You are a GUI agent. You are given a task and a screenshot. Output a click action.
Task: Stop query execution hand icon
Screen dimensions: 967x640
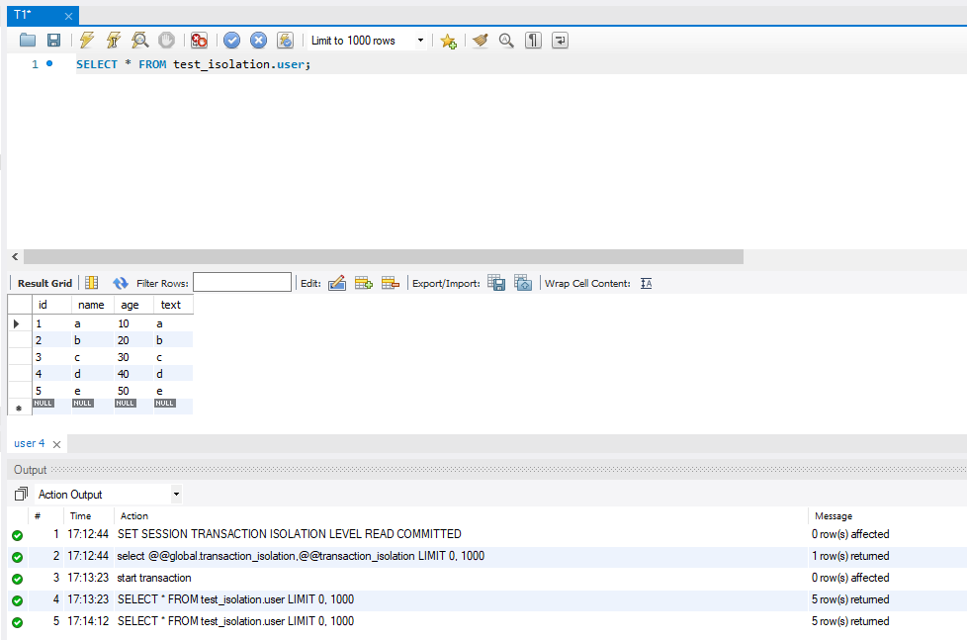[x=166, y=41]
